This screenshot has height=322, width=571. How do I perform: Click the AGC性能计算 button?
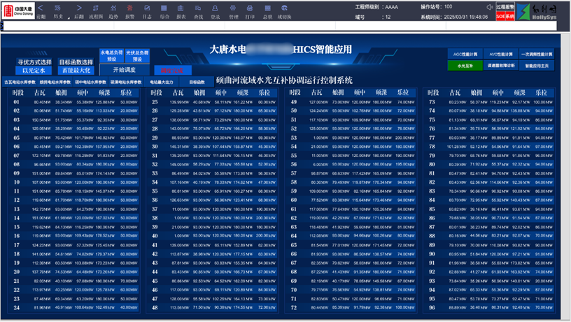(465, 54)
